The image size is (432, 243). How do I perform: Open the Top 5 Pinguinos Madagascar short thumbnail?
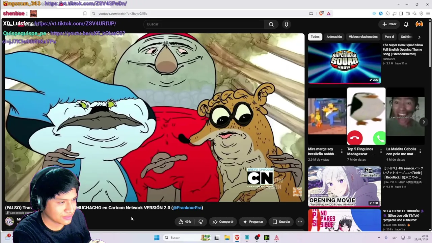366,116
